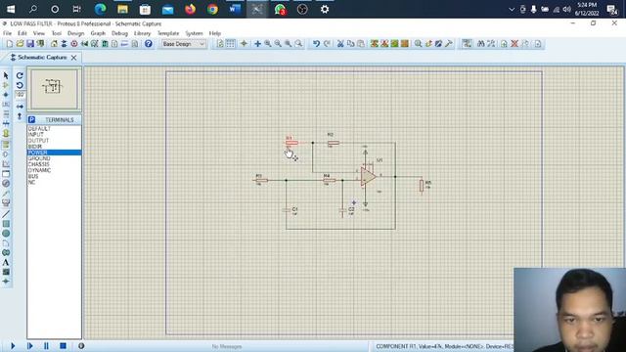This screenshot has height=352, width=626.
Task: Select the Selection Mode arrow tool
Action: coord(6,75)
